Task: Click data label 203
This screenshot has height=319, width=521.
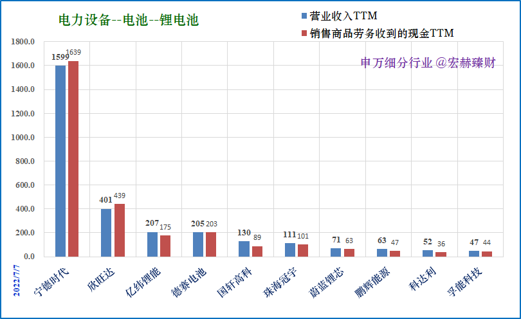Action: pos(212,224)
